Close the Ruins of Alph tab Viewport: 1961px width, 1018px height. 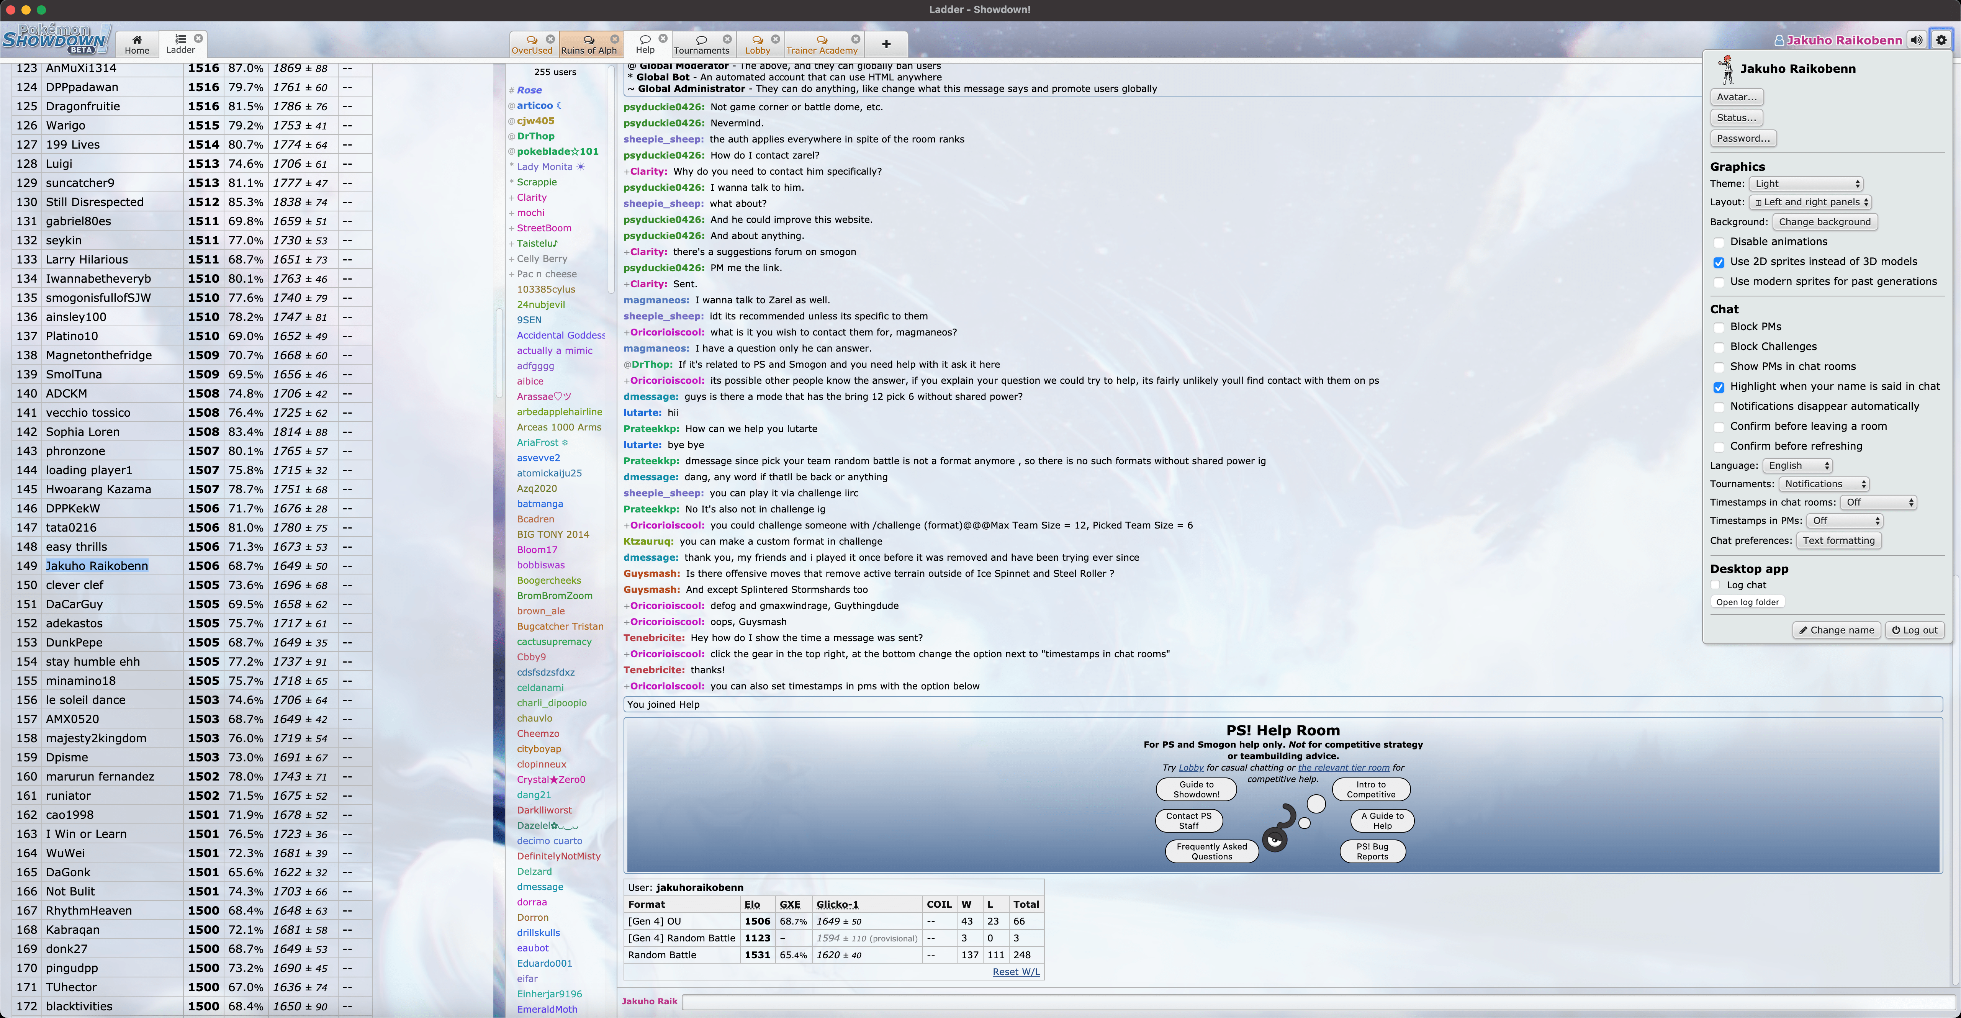[614, 39]
